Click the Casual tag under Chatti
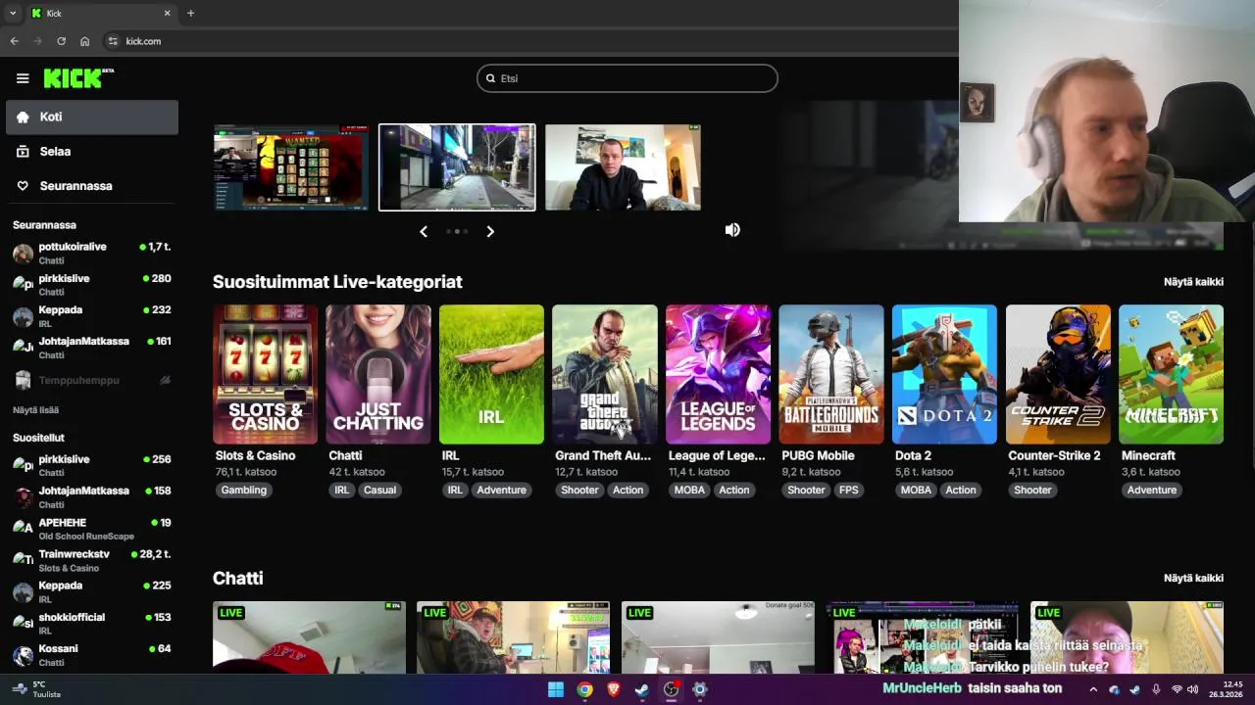 point(379,491)
